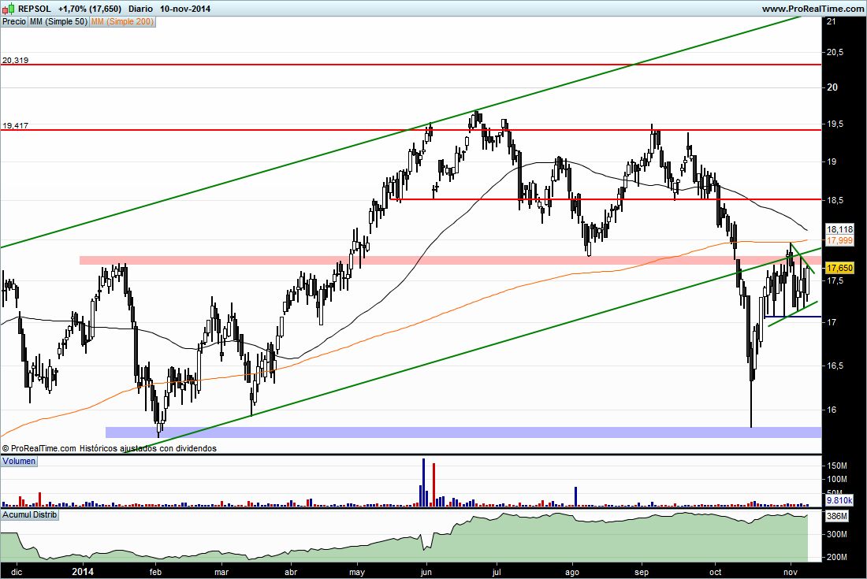Click the 300M accumulation axis label
Viewport: 867px width, 579px height.
pyautogui.click(x=837, y=534)
